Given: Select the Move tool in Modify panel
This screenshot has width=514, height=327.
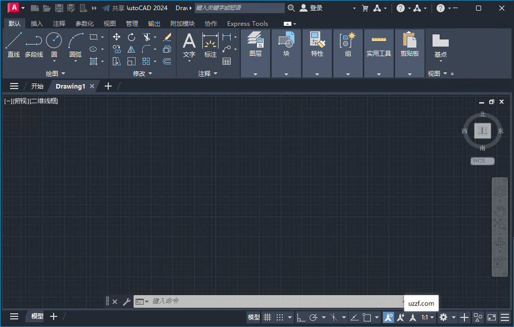Looking at the screenshot, I should point(116,37).
